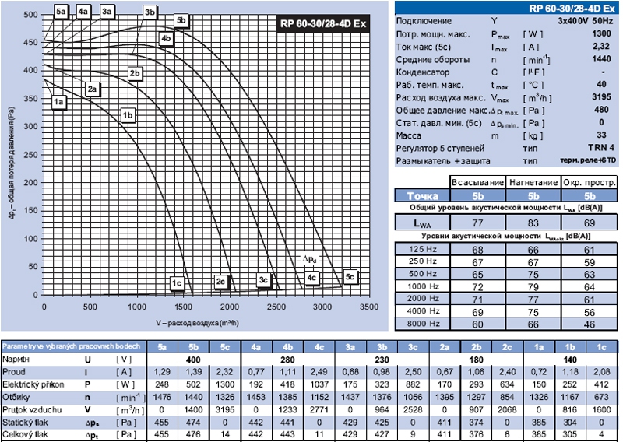Click the Точка row label cell

coord(423,195)
